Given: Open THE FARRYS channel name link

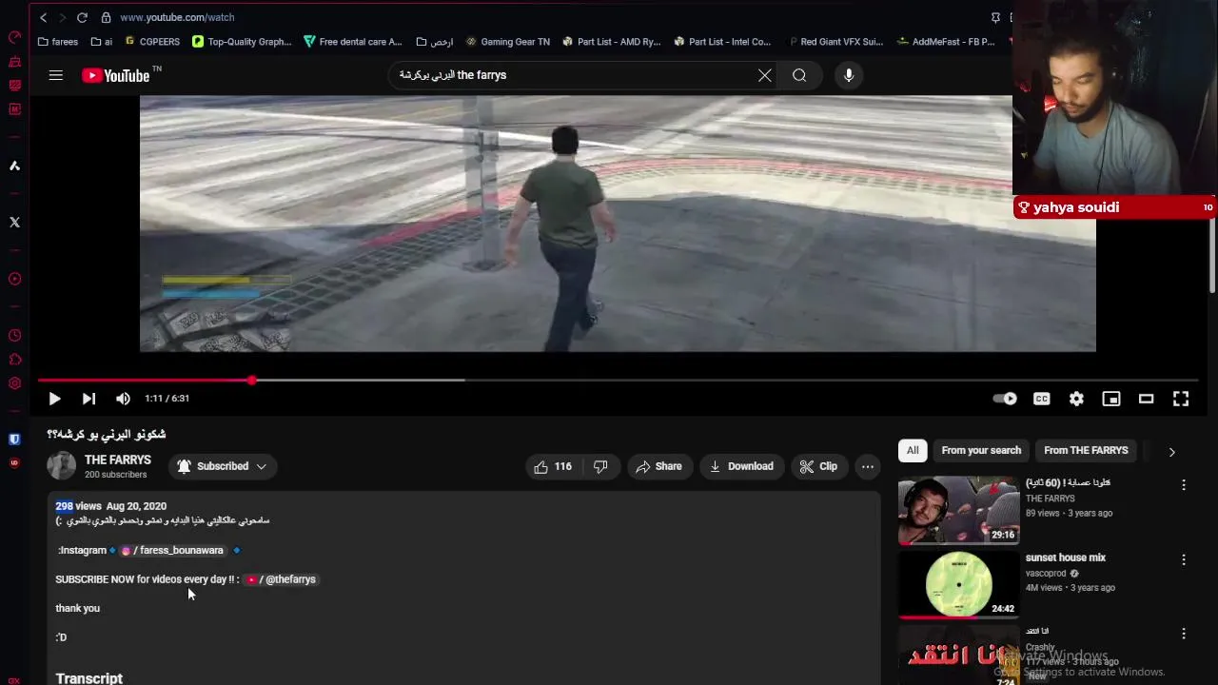Looking at the screenshot, I should tap(118, 460).
